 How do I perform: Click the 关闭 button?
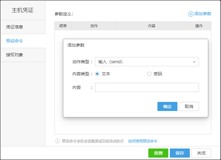(x=201, y=153)
